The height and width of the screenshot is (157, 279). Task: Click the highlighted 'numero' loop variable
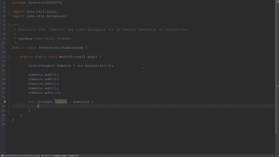pyautogui.click(x=61, y=102)
